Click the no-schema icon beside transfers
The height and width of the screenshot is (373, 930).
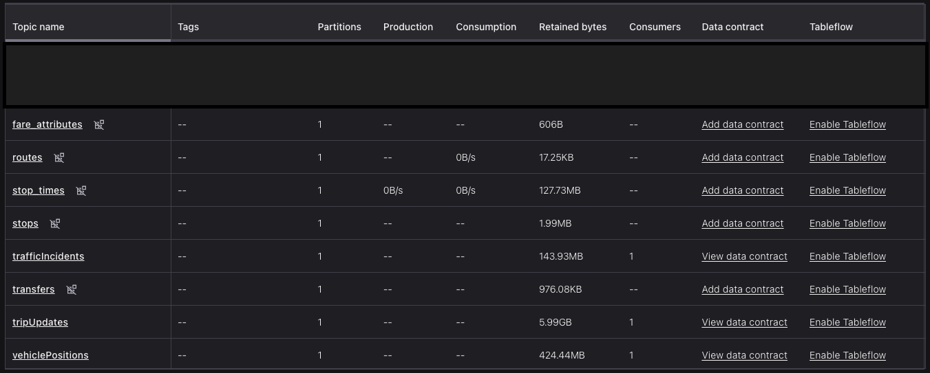coord(72,290)
